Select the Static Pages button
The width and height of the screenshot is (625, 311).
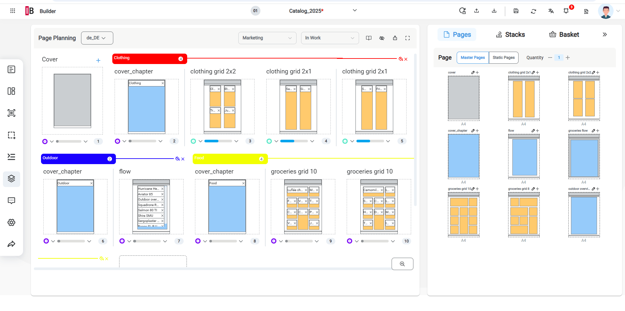[504, 58]
